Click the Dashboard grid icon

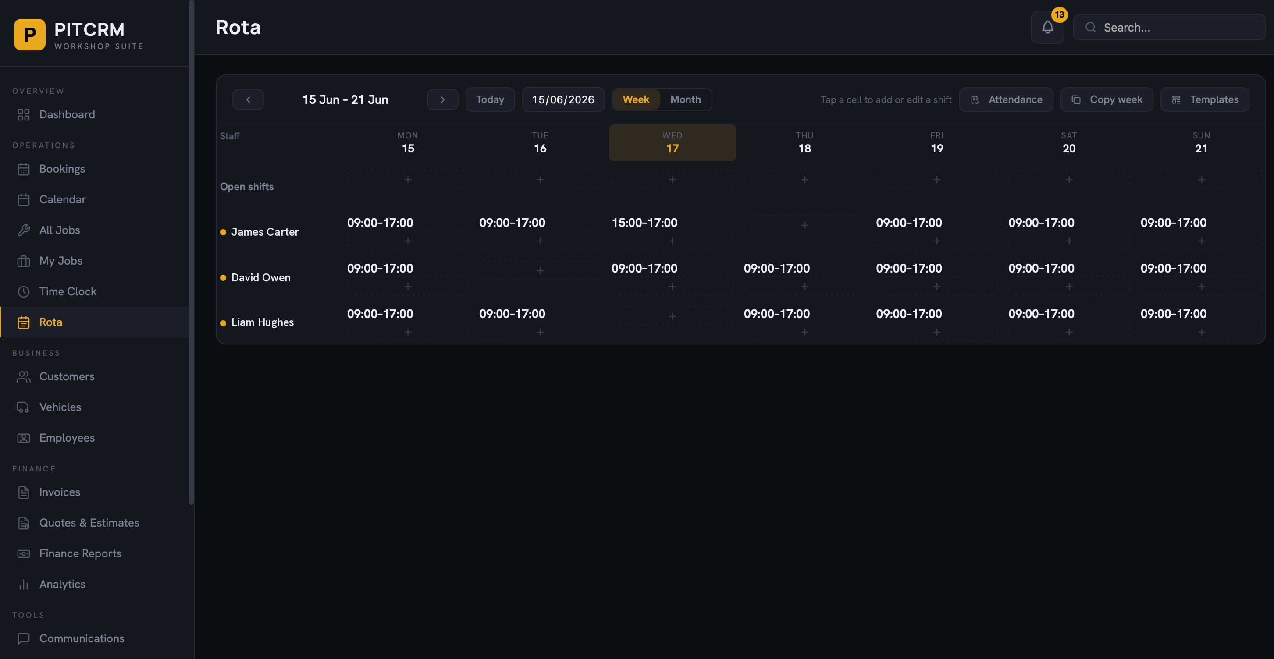pos(23,115)
